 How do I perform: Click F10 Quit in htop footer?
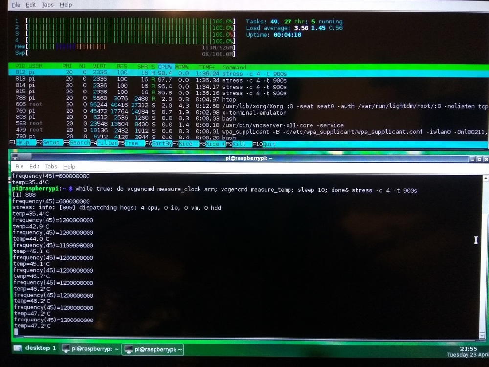click(269, 144)
